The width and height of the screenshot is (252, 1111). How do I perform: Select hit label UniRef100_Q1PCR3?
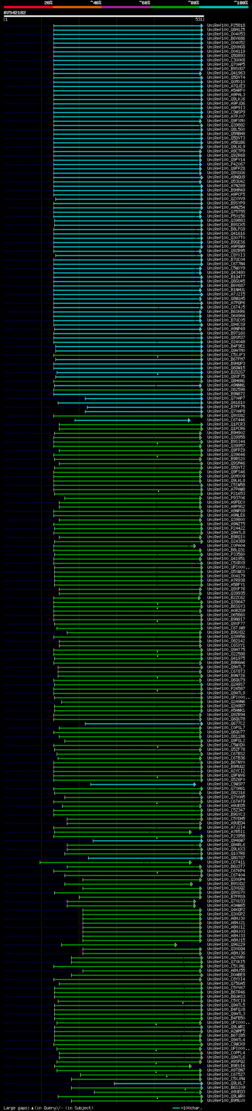[226, 424]
